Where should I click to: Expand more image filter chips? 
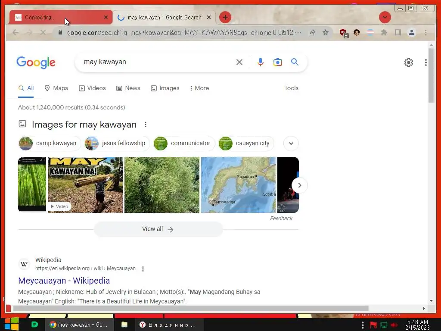[291, 143]
